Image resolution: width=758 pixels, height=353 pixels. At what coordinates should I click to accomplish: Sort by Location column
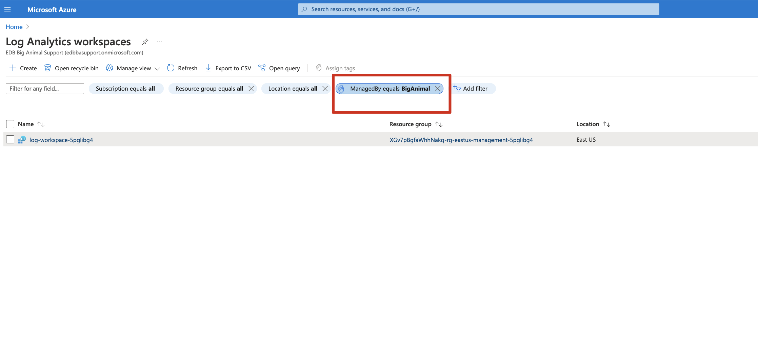pos(593,124)
